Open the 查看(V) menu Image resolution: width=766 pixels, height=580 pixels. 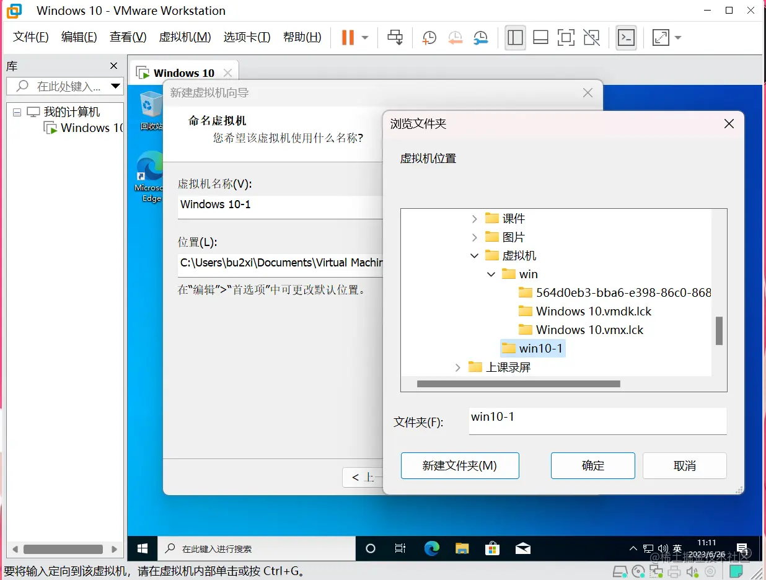[128, 37]
